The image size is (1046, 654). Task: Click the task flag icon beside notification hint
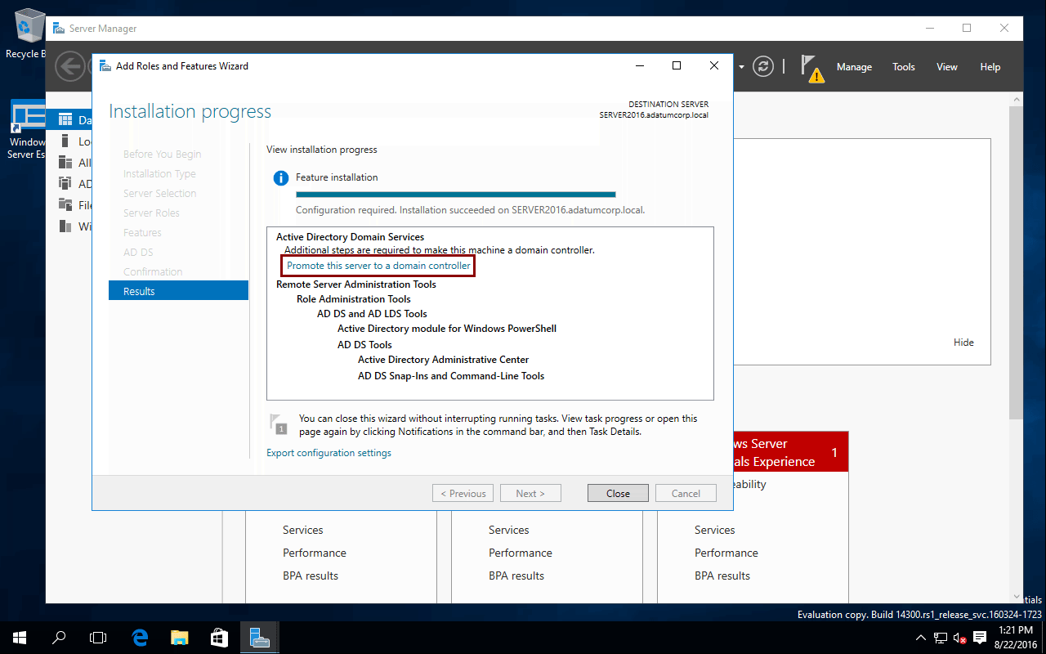(x=279, y=423)
